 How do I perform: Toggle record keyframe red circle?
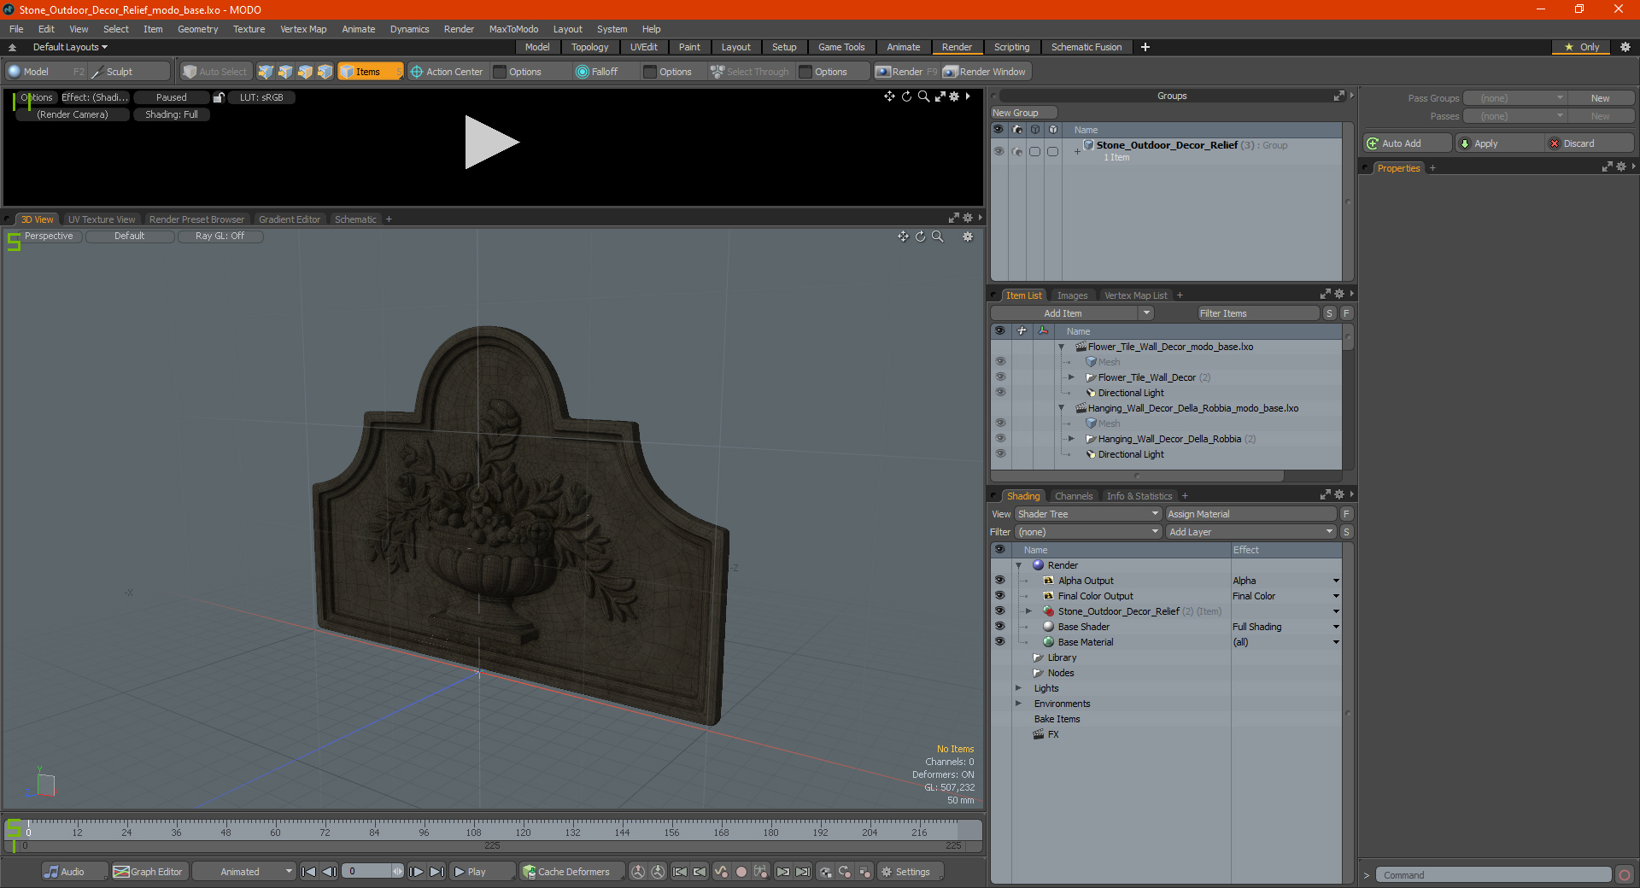[741, 872]
